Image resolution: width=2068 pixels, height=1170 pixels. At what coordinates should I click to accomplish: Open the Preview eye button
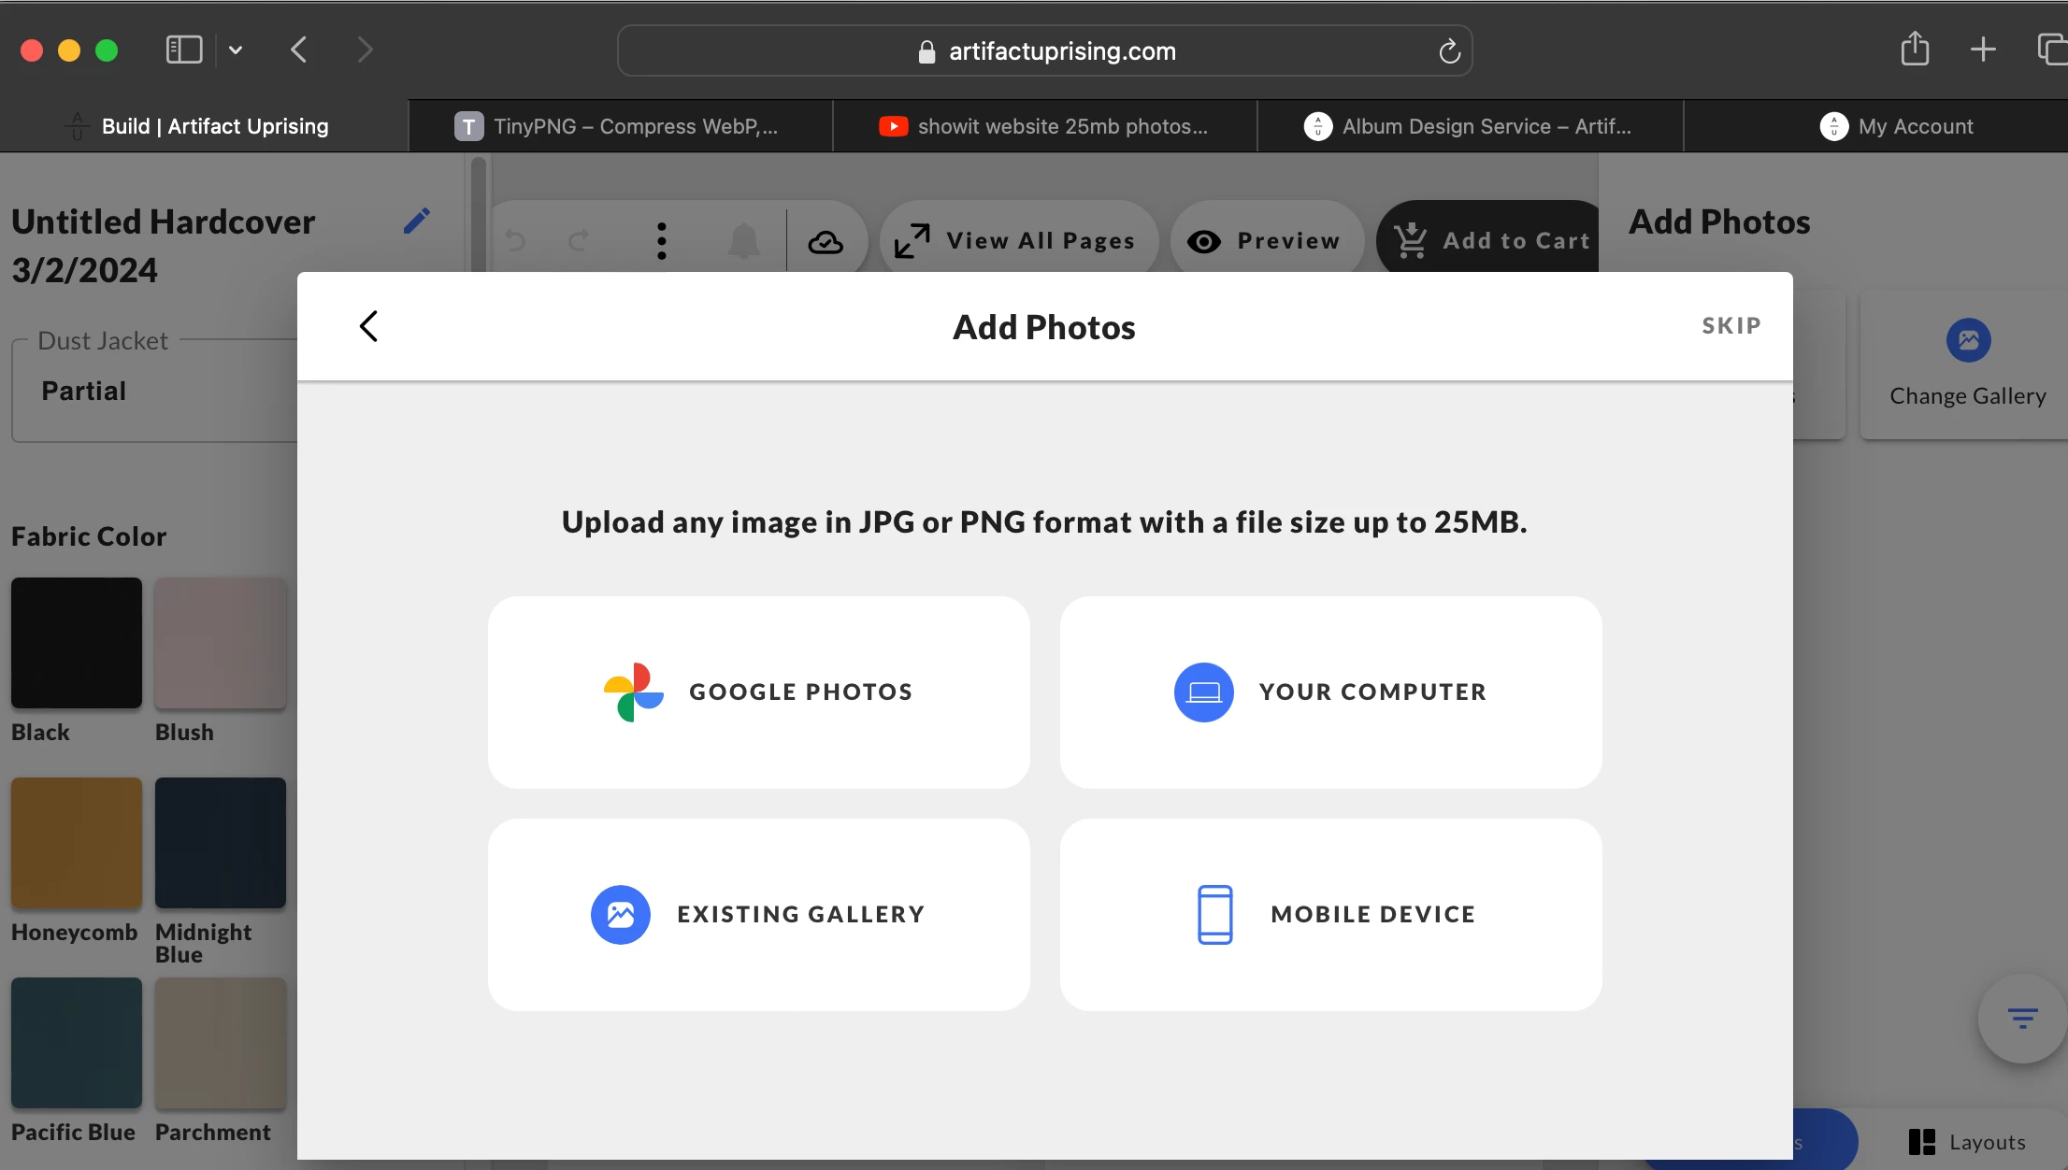[x=1265, y=241]
